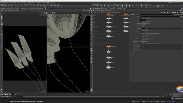The height and width of the screenshot is (103, 183).
Task: Open the Build desktop dropdown
Action: tap(40, 3)
